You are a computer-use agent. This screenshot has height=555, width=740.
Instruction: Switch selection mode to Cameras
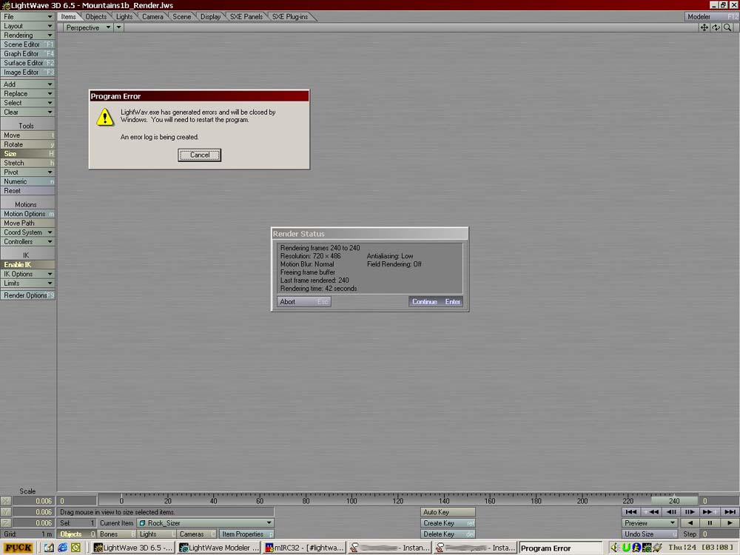tap(197, 534)
